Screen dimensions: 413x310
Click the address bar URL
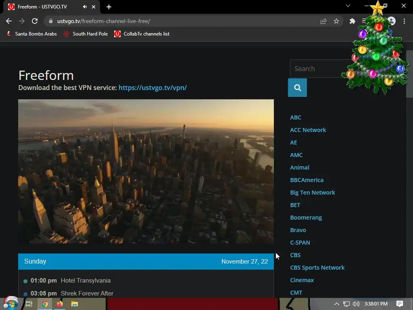pyautogui.click(x=104, y=21)
